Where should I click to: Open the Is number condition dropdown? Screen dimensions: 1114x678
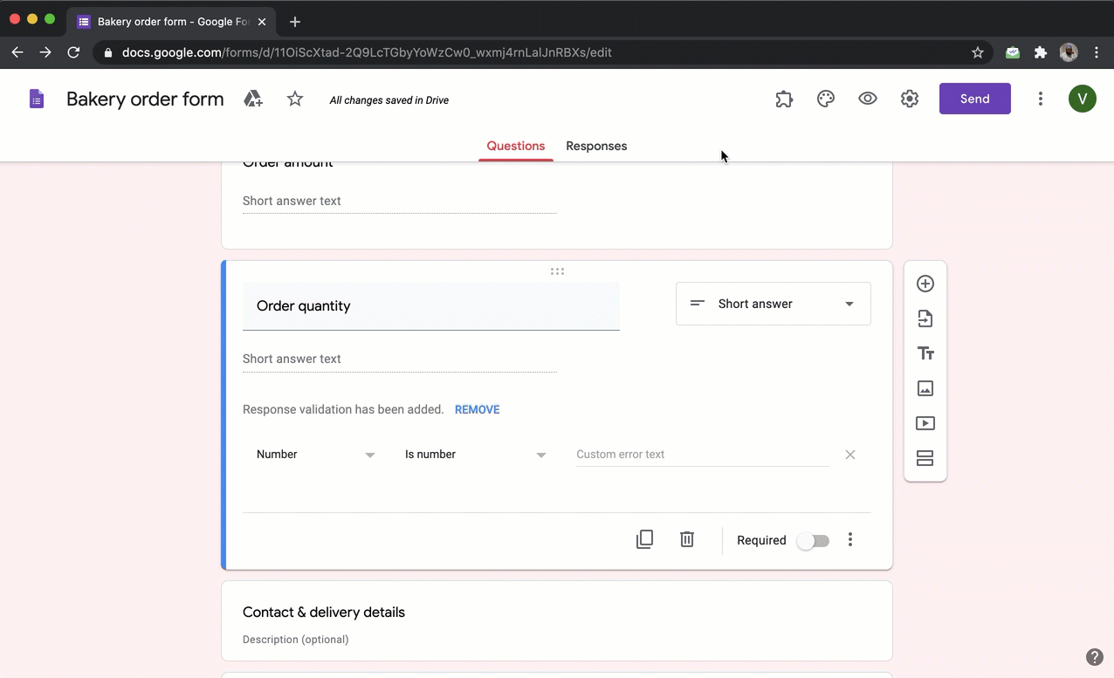476,454
